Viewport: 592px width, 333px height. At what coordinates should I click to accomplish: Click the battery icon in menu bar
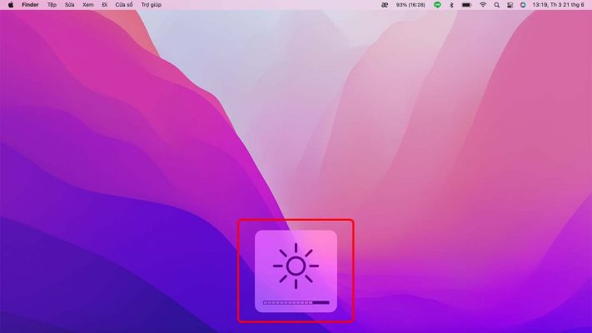[466, 5]
